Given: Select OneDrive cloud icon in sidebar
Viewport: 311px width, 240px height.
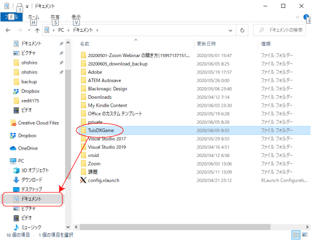Looking at the screenshot, I should (x=13, y=148).
